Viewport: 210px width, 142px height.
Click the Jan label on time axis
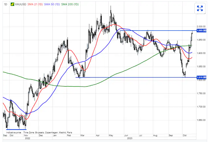[55, 135]
